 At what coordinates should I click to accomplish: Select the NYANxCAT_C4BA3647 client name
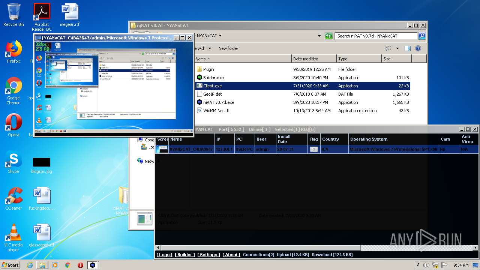pyautogui.click(x=191, y=149)
